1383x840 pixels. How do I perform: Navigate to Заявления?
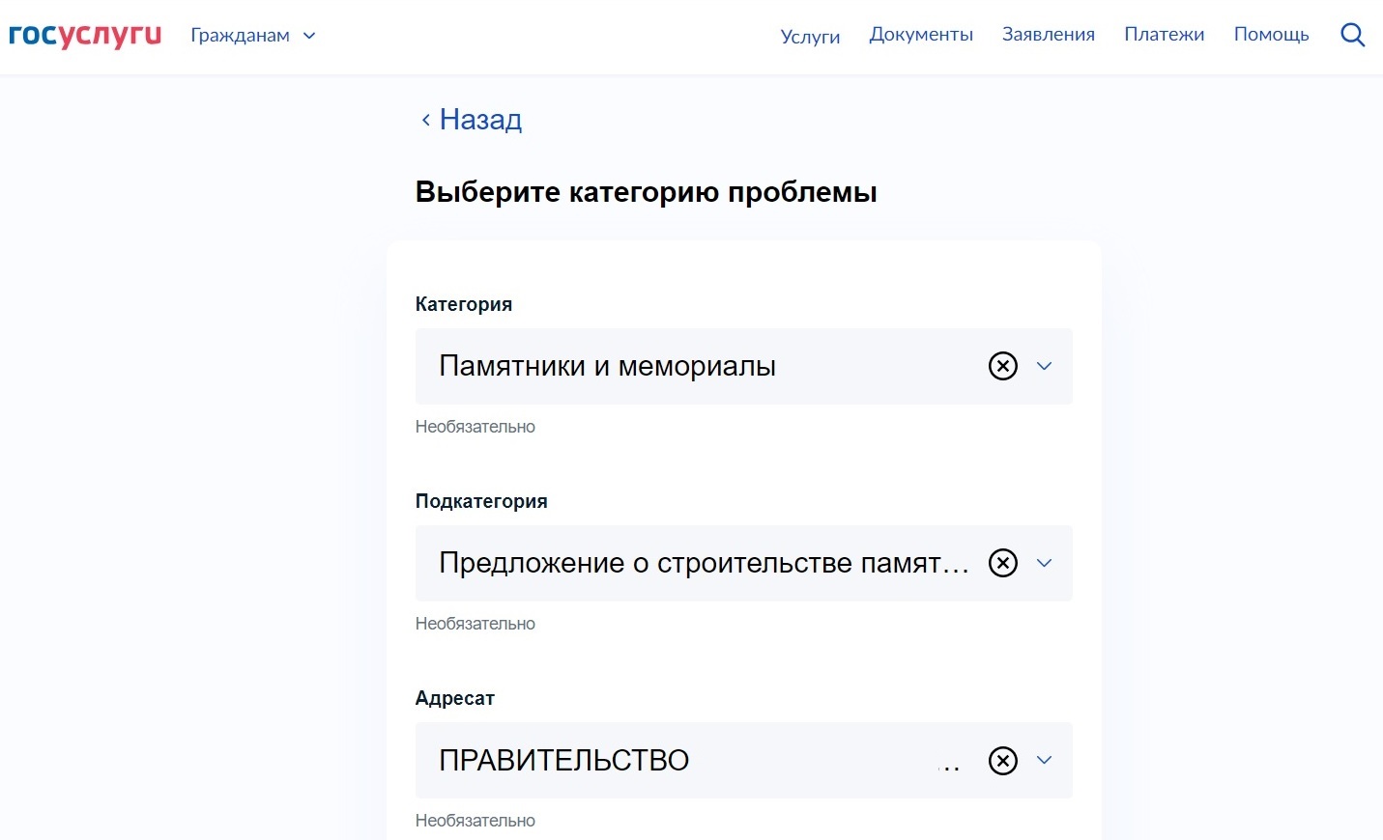(x=1048, y=35)
